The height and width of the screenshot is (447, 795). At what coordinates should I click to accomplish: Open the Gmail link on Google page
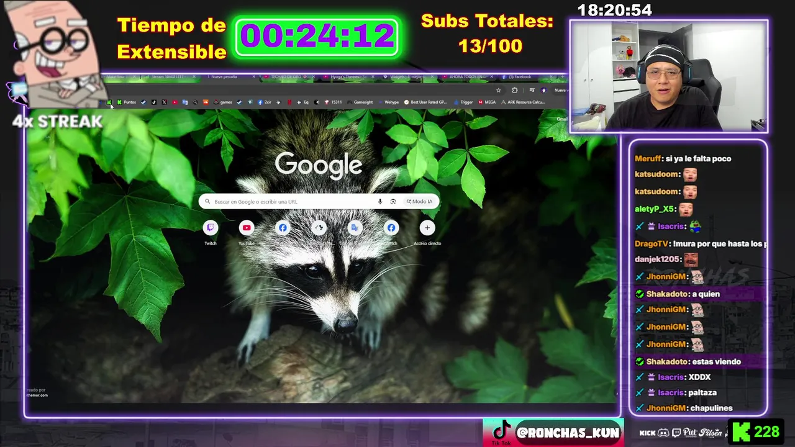[561, 119]
